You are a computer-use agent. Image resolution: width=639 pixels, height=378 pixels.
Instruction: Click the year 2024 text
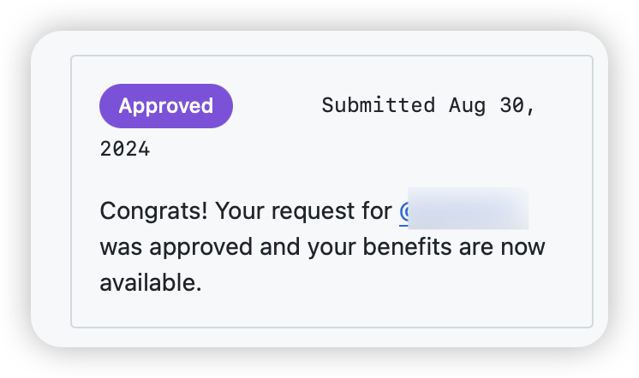tap(125, 149)
